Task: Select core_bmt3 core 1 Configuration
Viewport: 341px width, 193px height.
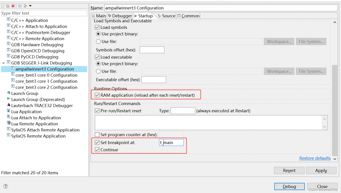Action: (x=46, y=81)
